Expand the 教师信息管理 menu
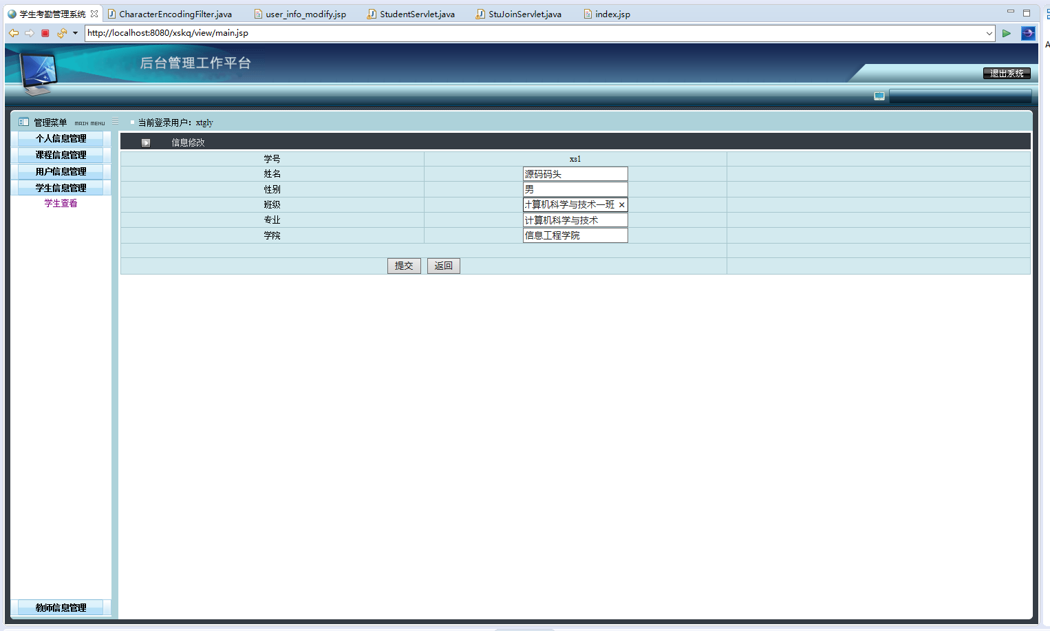The width and height of the screenshot is (1050, 631). tap(61, 608)
